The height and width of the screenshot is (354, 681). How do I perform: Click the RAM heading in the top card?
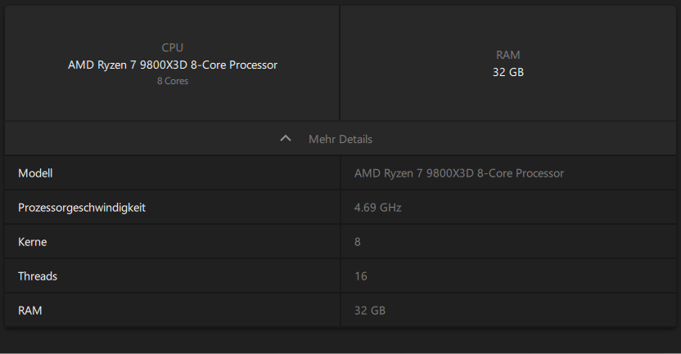coord(507,55)
